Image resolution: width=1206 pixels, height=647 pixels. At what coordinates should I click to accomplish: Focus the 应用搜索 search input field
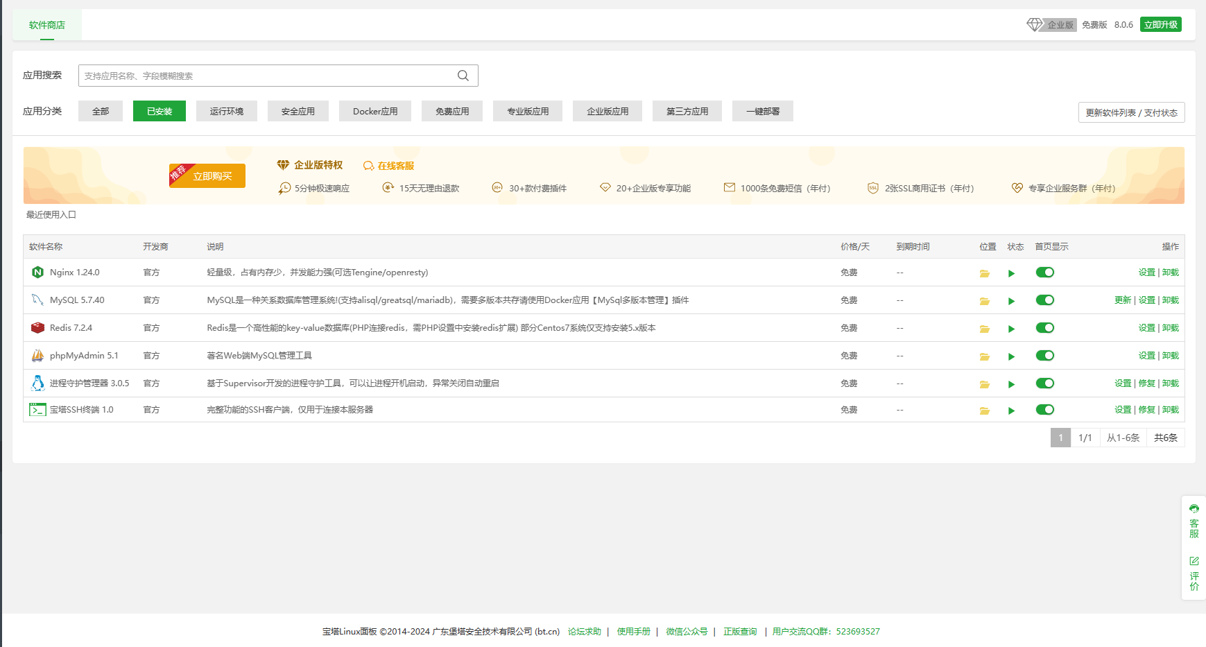point(278,76)
